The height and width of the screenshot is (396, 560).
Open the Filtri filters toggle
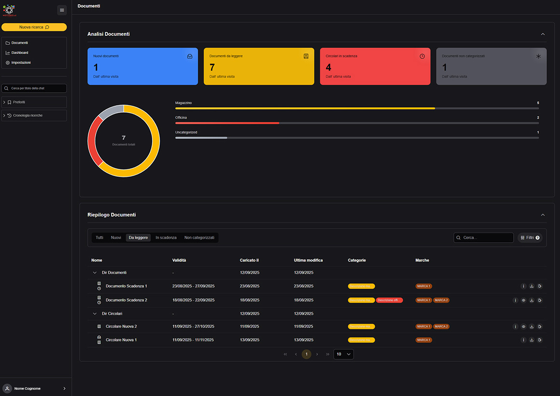click(x=530, y=237)
